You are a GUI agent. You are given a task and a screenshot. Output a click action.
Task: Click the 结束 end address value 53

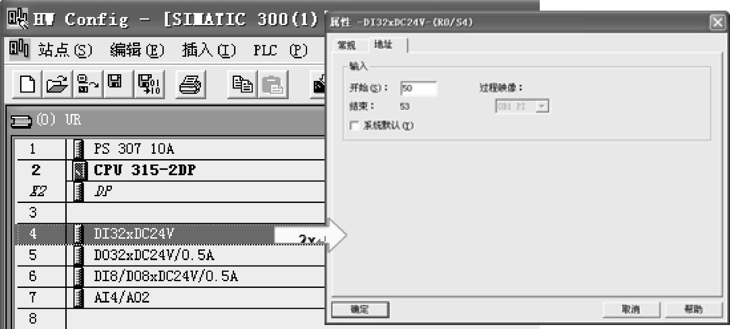pos(405,107)
